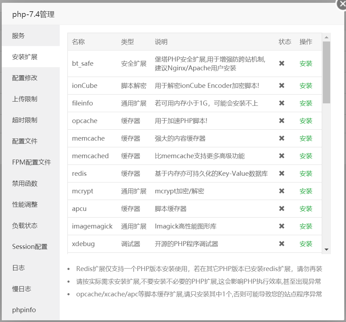Click the mcrypt extension name

(x=83, y=191)
